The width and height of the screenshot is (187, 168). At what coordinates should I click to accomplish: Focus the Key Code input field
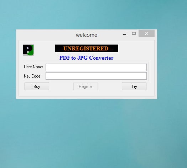pyautogui.click(x=96, y=76)
